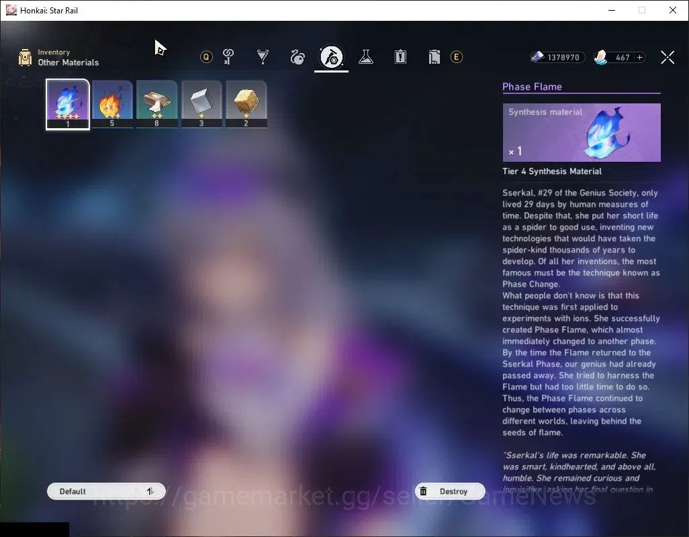Open the flask consumables category tab
This screenshot has width=689, height=537.
tap(365, 56)
